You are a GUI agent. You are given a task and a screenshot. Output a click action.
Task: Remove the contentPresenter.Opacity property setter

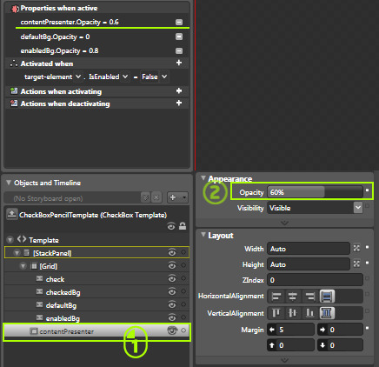coord(179,22)
